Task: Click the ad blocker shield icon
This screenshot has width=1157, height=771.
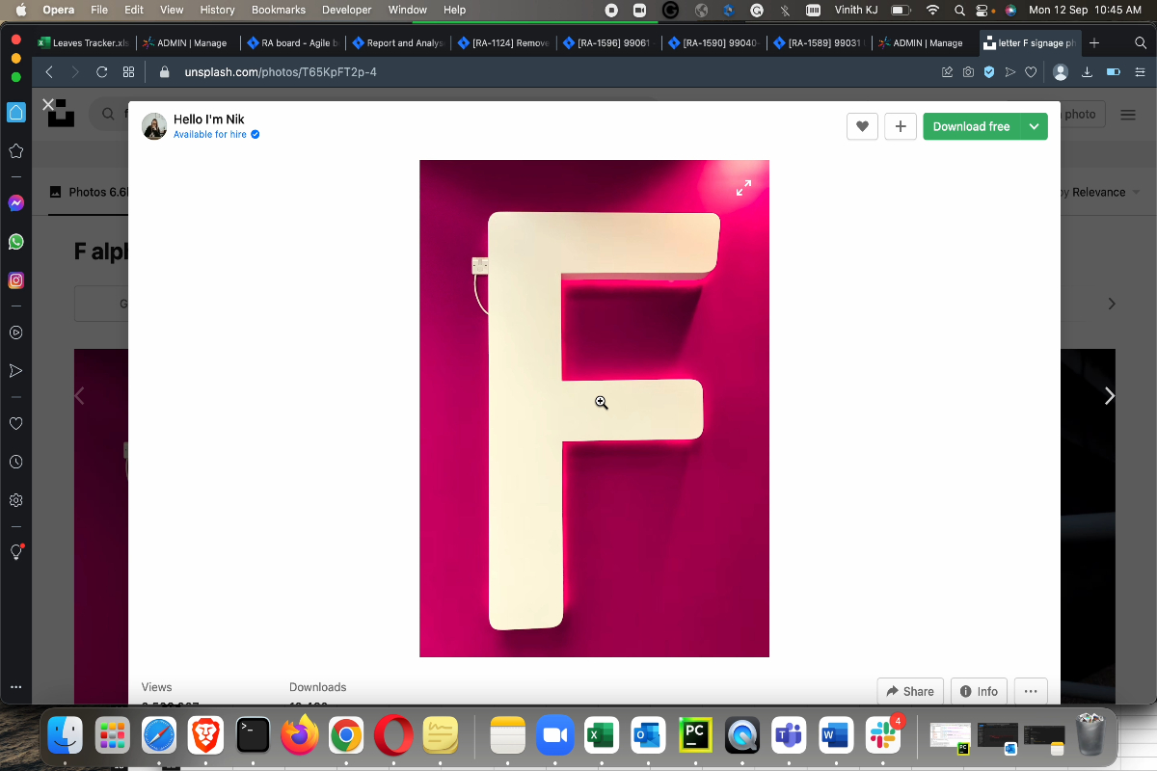Action: 989,72
